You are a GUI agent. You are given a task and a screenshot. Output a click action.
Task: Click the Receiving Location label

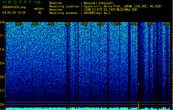coord(64,6)
